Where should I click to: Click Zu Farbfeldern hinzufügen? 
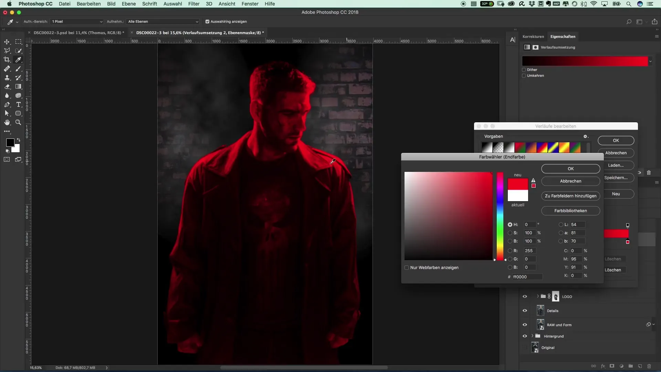coord(570,196)
